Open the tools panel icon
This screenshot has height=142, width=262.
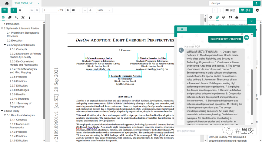click(x=23, y=17)
